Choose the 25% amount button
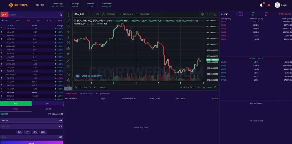 point(20,132)
